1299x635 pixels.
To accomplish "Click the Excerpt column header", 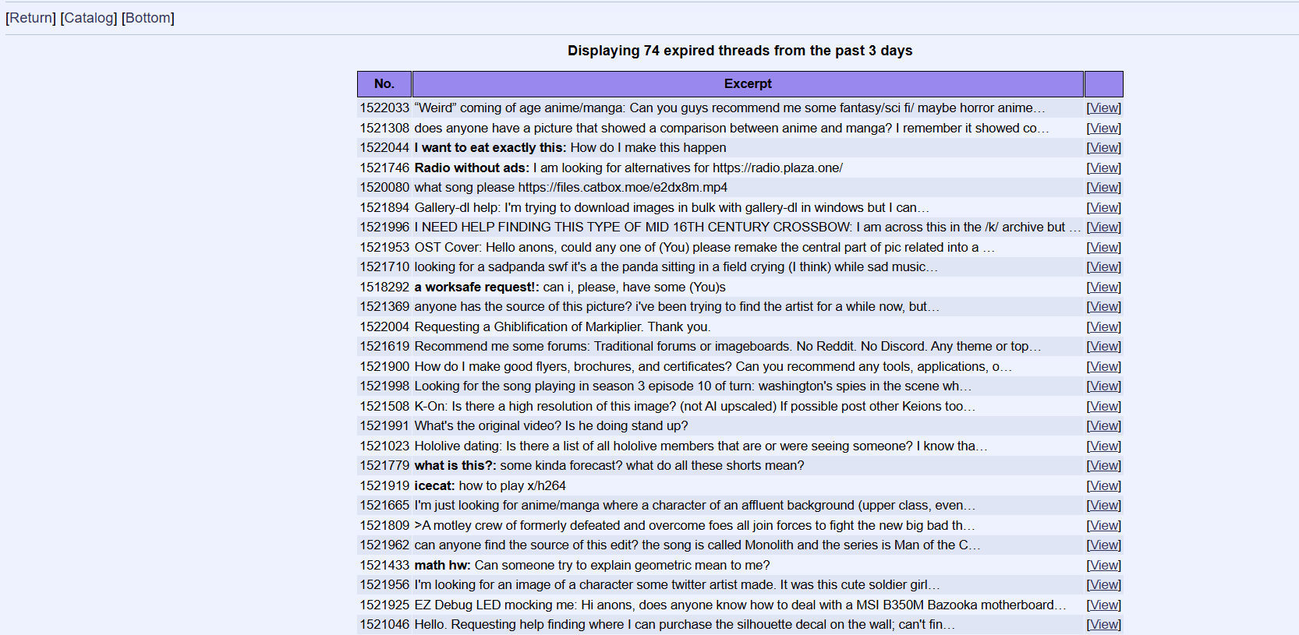I will tap(748, 84).
